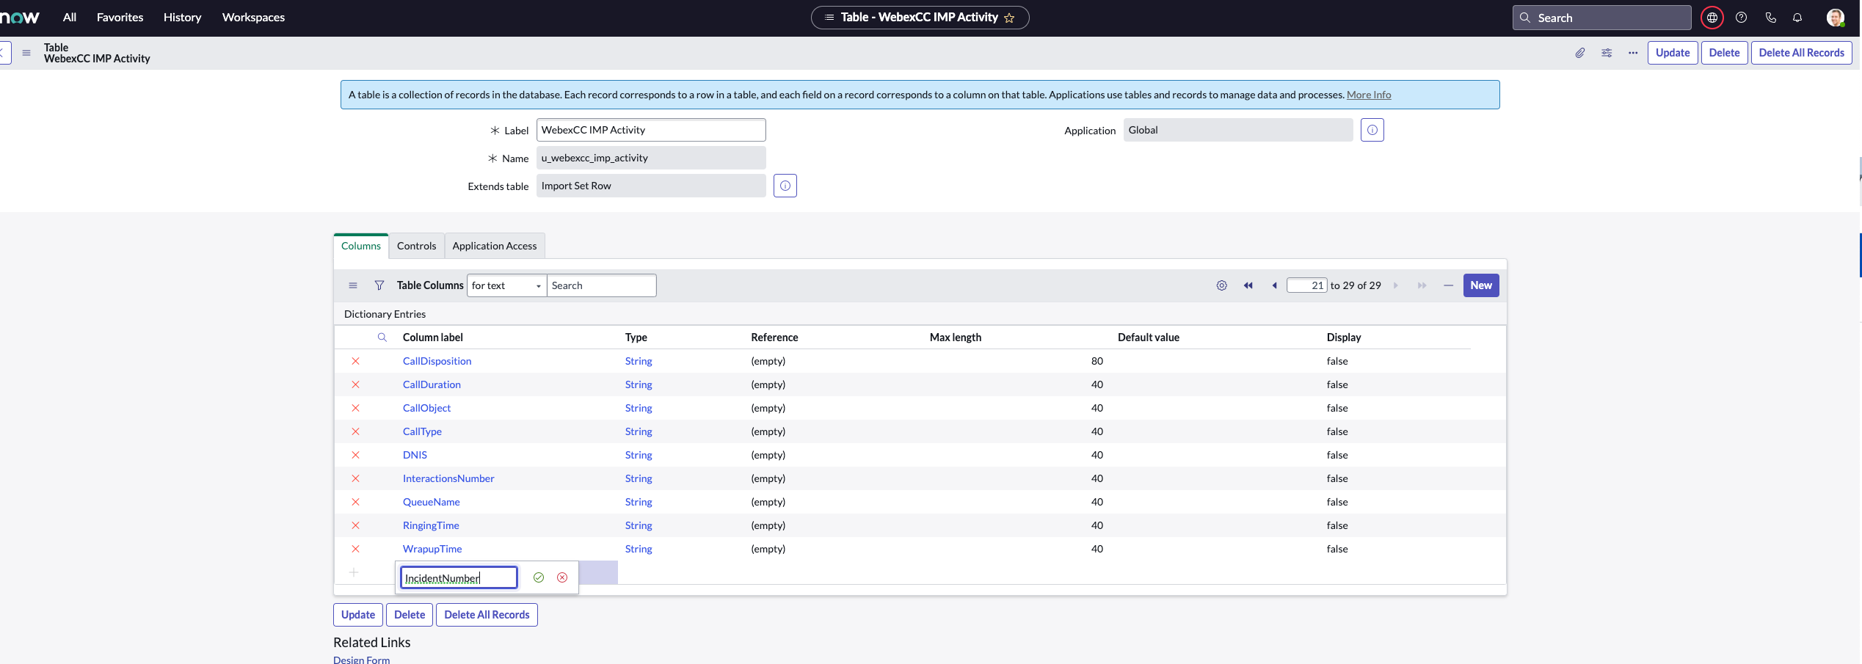1862x664 pixels.
Task: Click the page number field showing 21
Action: [x=1306, y=285]
